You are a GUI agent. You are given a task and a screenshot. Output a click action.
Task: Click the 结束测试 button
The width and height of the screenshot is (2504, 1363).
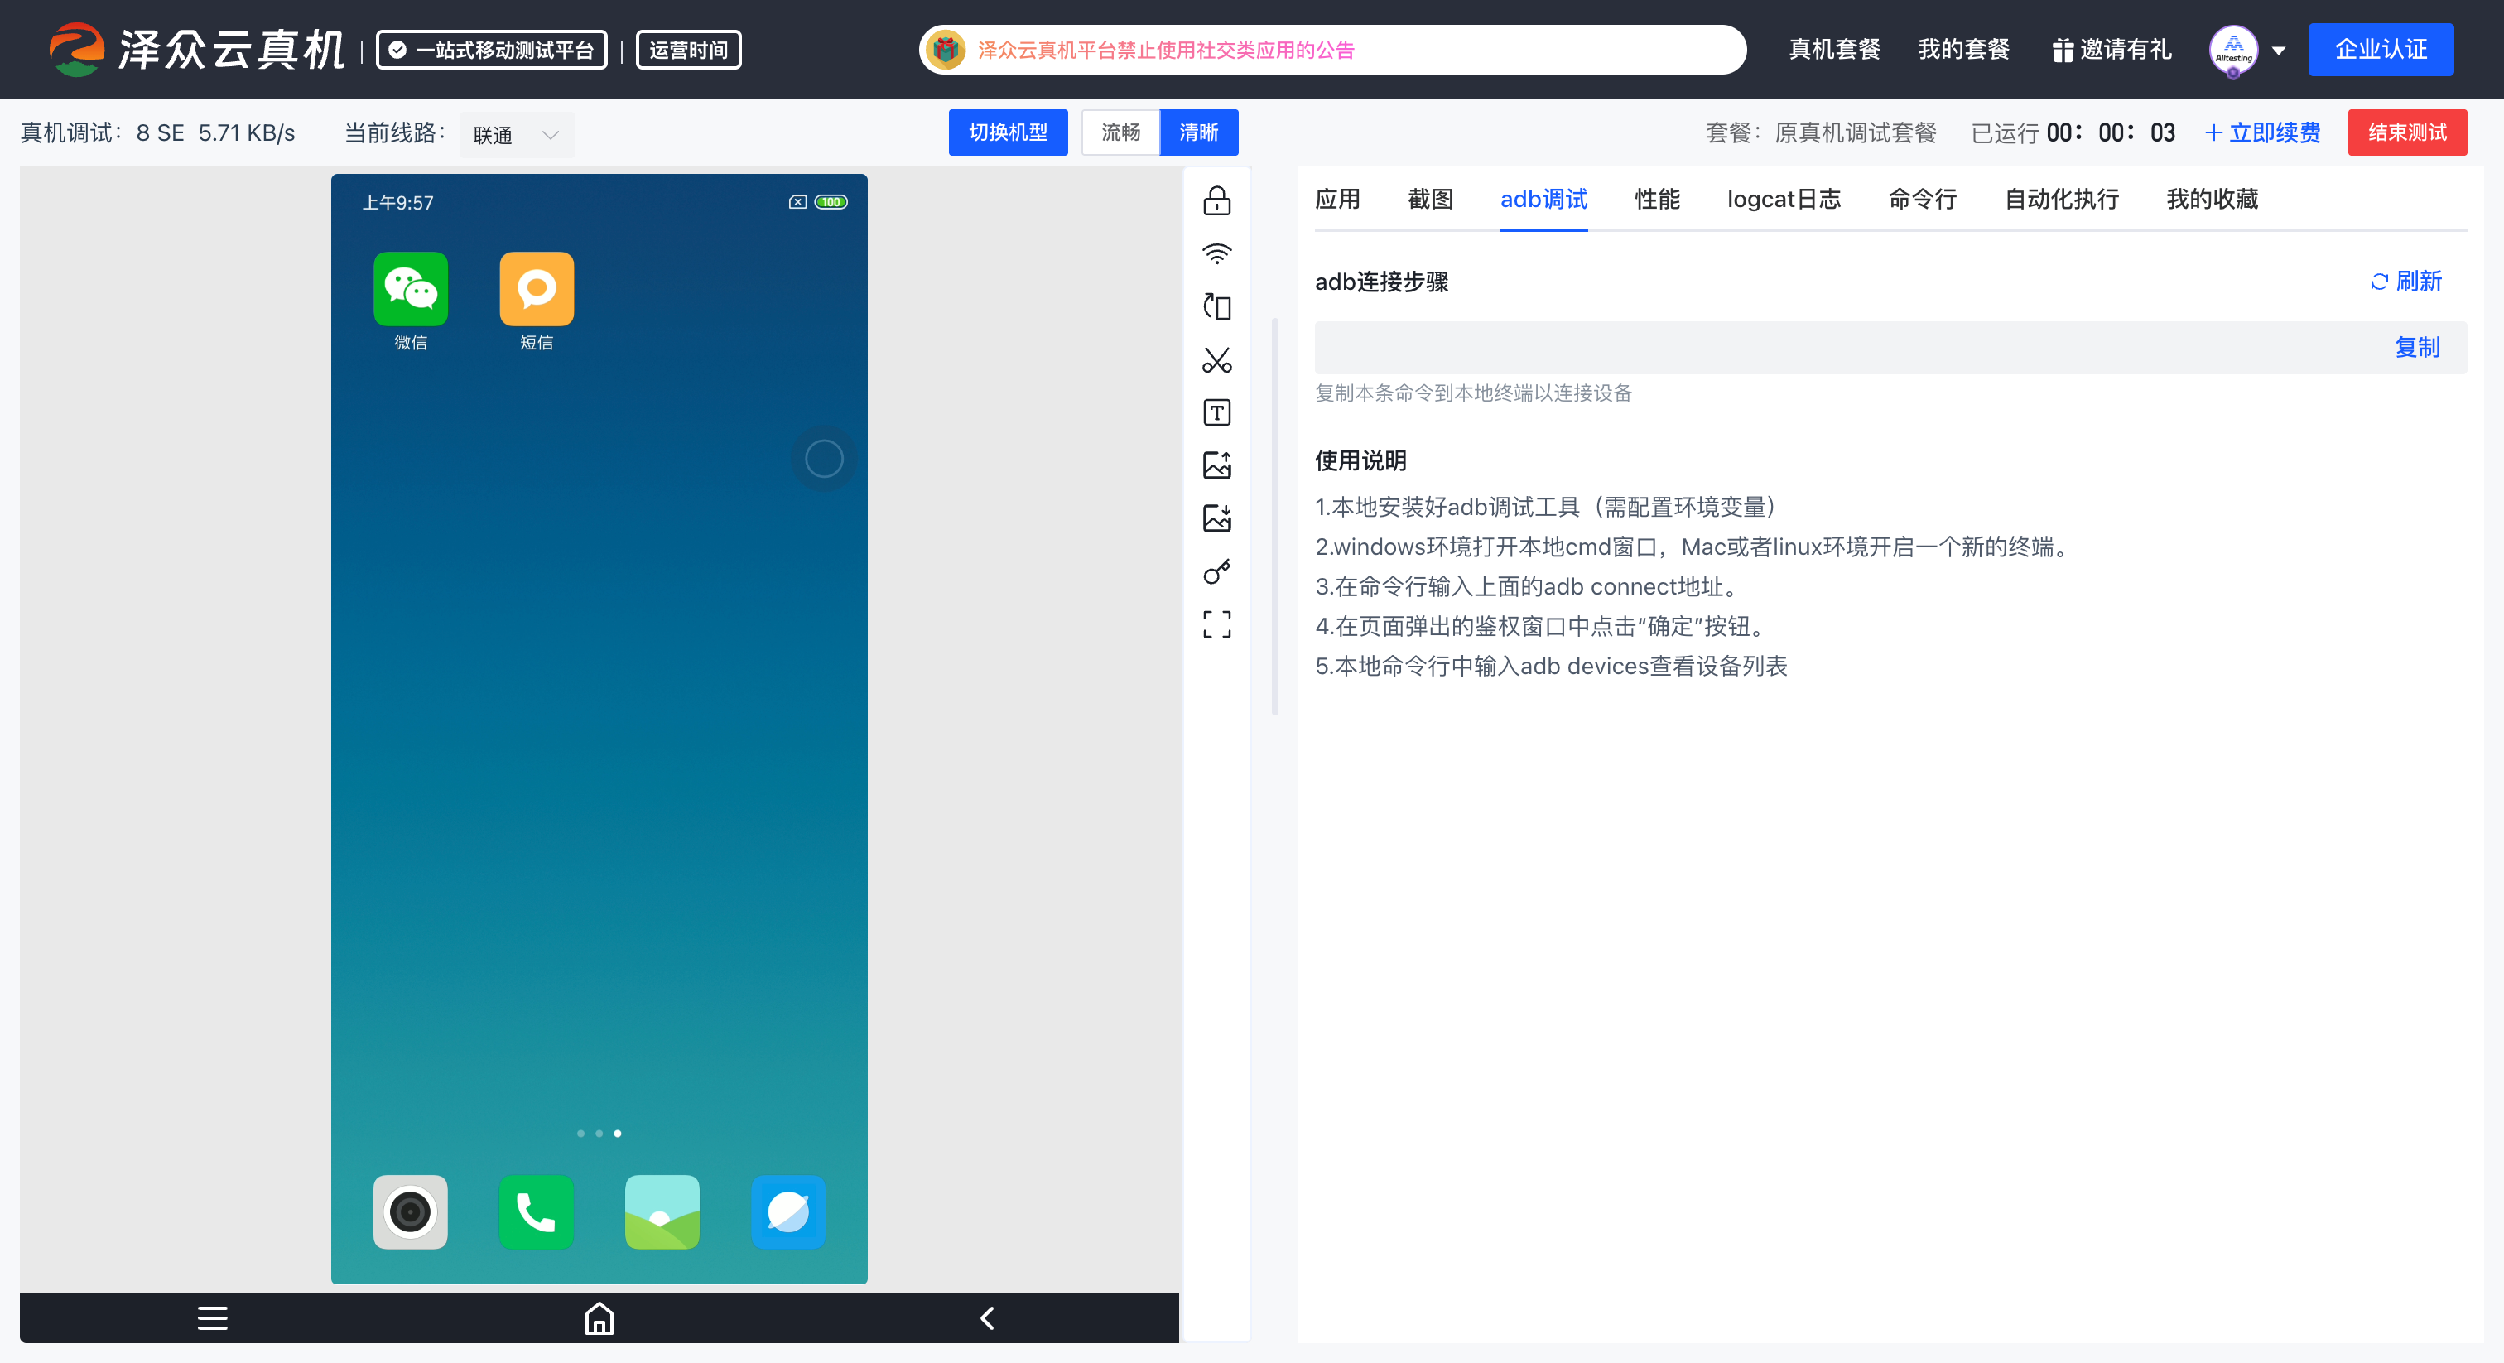click(2407, 132)
